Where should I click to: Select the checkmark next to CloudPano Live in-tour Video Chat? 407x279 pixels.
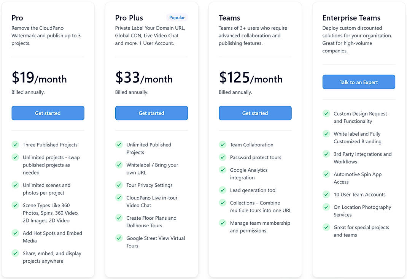point(119,198)
